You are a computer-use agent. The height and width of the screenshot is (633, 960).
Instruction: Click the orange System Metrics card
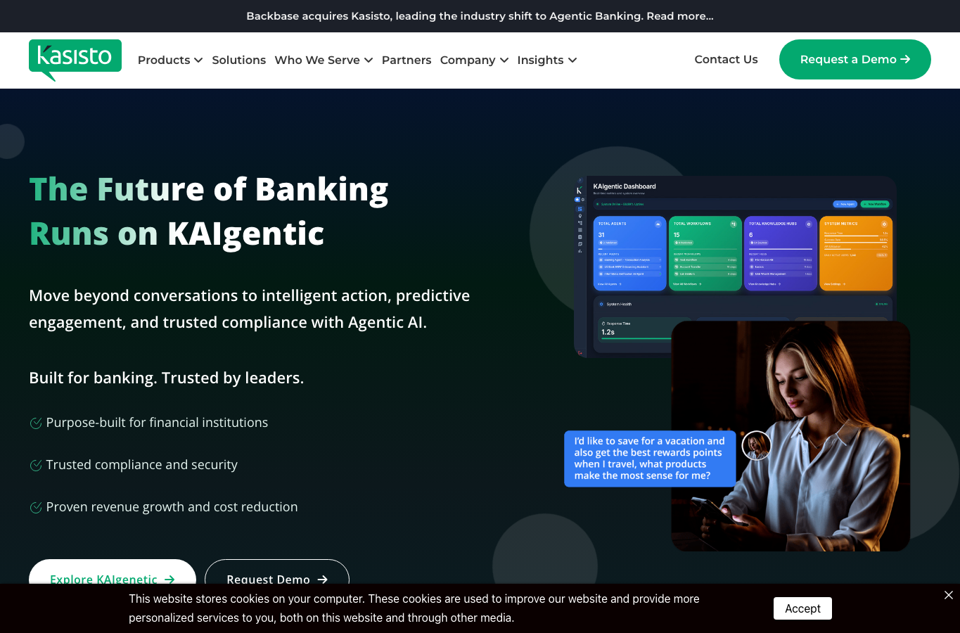click(856, 253)
